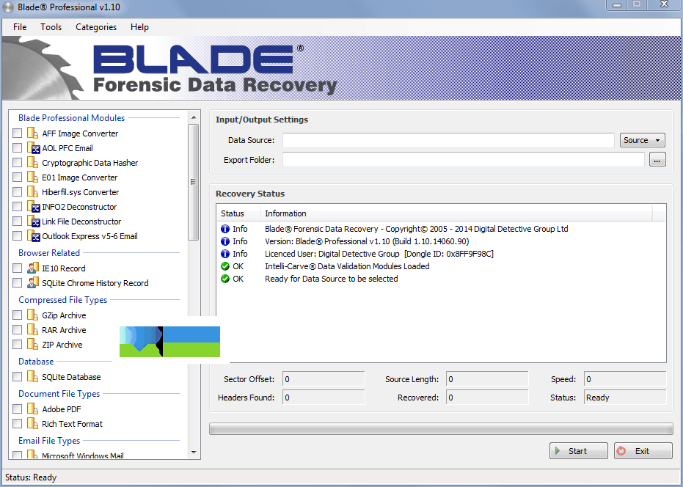Screen dimensions: 683x487
Task: Click the Info icon beside the Copyright row
Action: [224, 229]
